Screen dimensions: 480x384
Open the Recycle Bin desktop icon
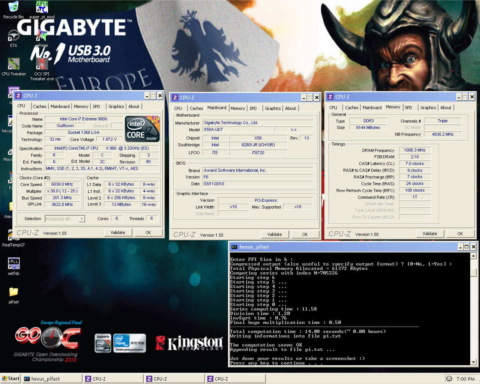[13, 7]
